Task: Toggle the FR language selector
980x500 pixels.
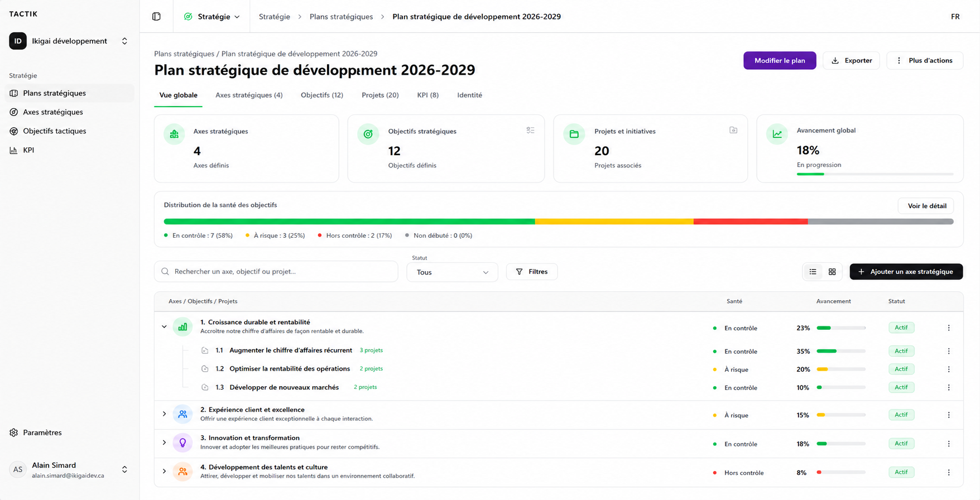Action: 955,17
